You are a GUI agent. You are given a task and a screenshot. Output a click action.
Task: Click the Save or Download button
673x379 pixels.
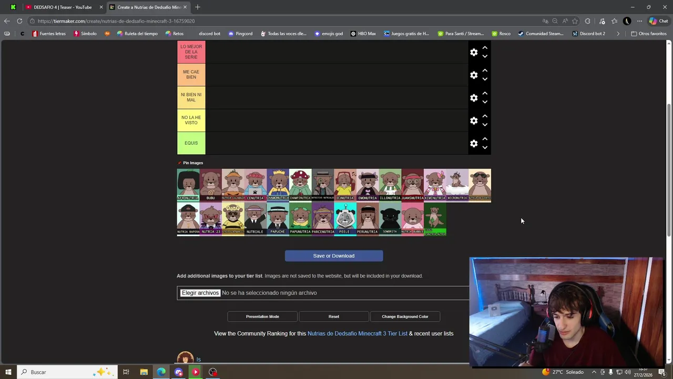pos(334,256)
